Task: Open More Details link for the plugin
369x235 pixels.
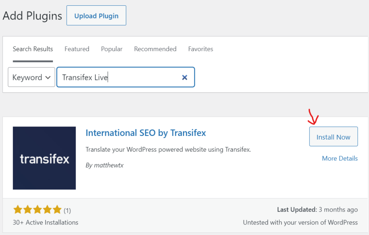Action: [340, 159]
